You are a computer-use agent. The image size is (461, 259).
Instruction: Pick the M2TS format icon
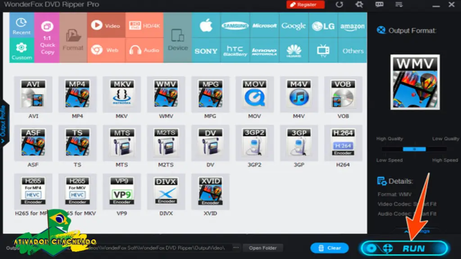pyautogui.click(x=166, y=143)
